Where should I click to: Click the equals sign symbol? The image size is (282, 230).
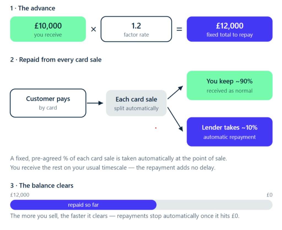pos(179,29)
